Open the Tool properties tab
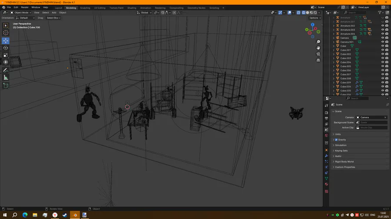The image size is (391, 219). [x=326, y=106]
